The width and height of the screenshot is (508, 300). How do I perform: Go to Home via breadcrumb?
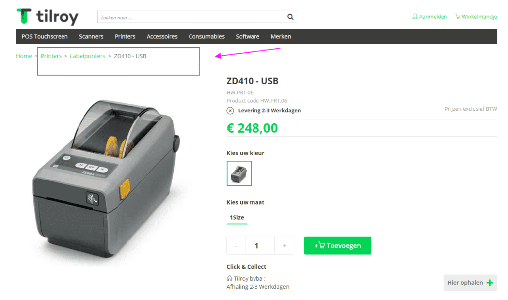click(x=24, y=56)
